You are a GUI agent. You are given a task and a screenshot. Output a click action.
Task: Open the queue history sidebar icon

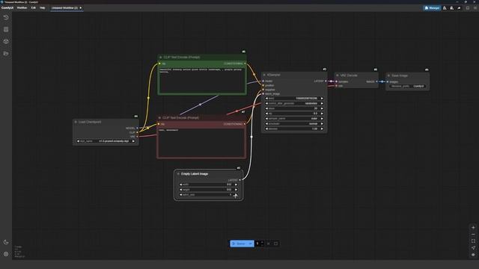(6, 17)
